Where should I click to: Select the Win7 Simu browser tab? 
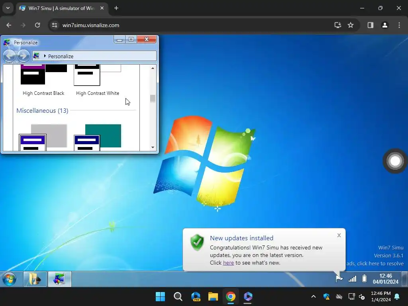[61, 8]
